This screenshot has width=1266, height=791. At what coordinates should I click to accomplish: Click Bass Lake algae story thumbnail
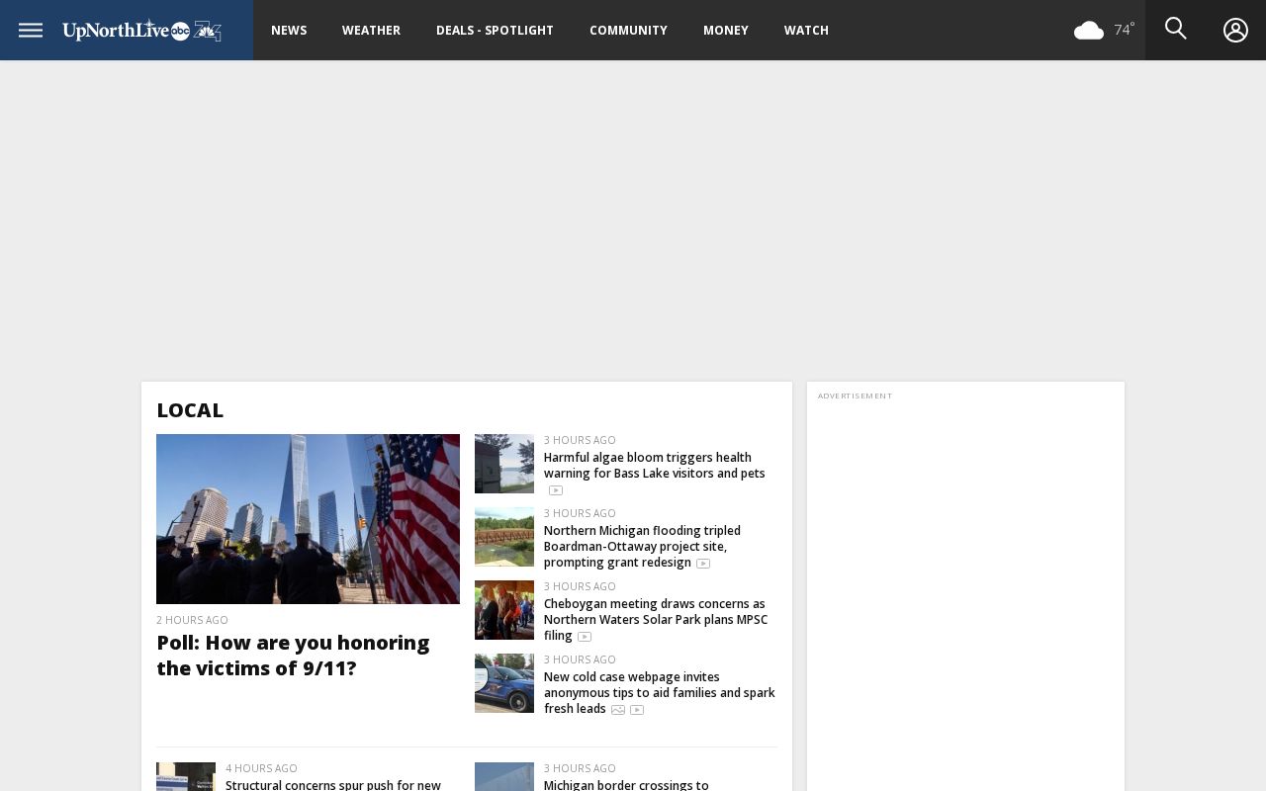tap(504, 464)
